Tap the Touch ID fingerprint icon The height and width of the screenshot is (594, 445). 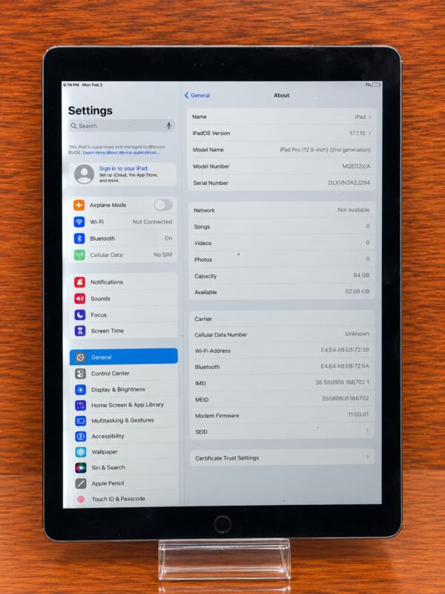point(81,499)
